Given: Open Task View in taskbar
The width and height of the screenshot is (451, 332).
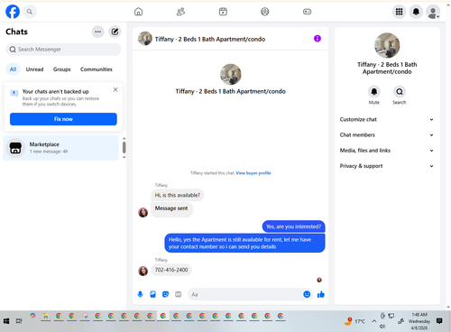Looking at the screenshot, I should [x=19, y=321].
